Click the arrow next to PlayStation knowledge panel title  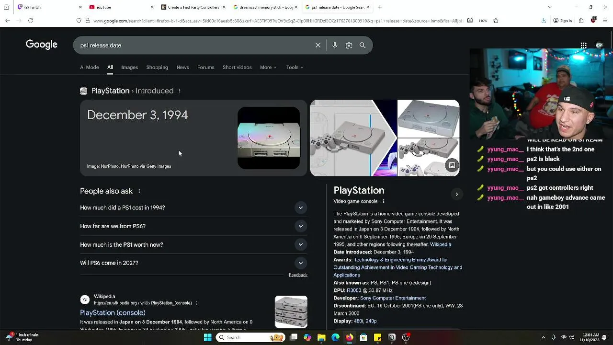456,194
